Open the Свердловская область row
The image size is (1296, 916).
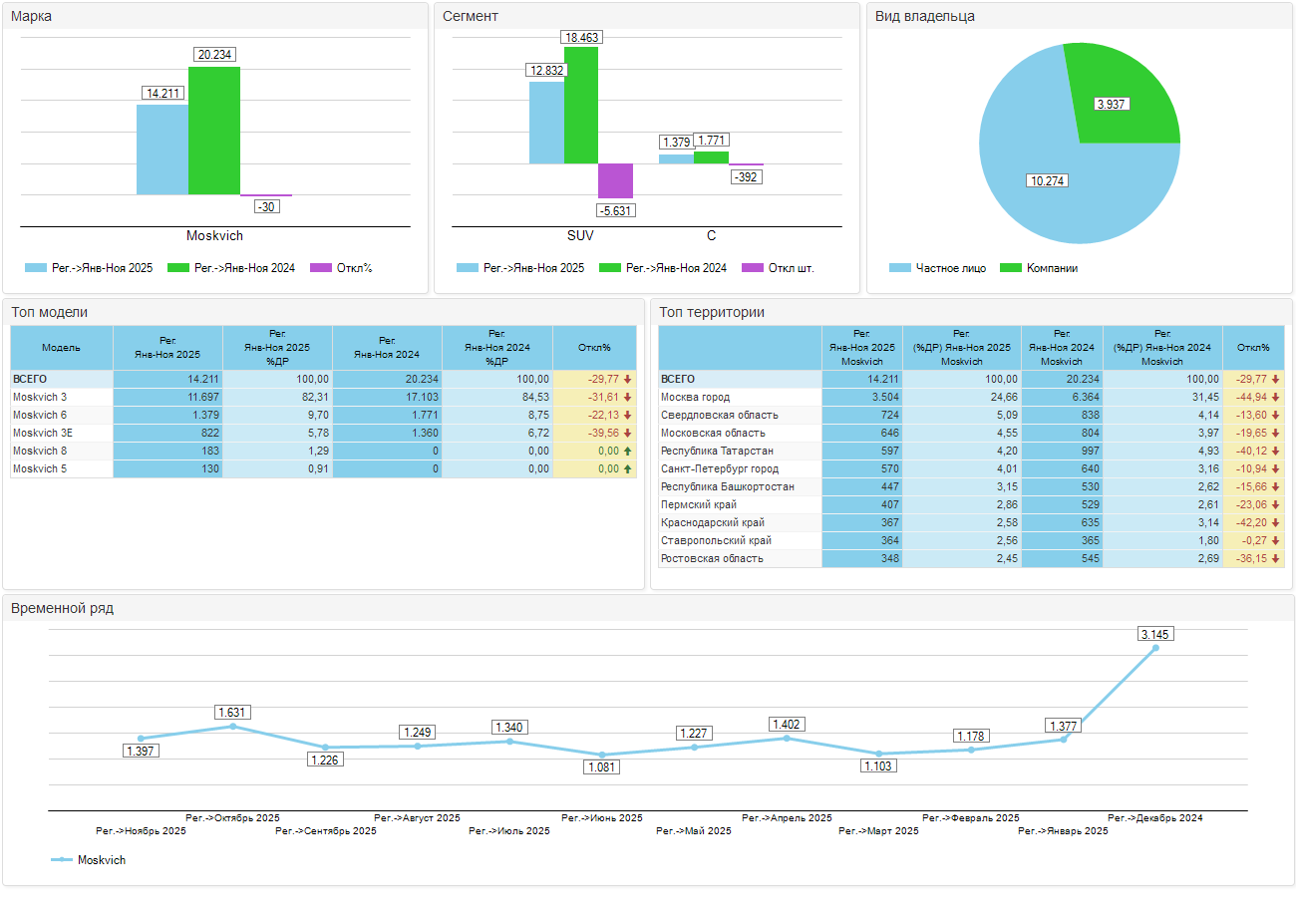coord(706,415)
